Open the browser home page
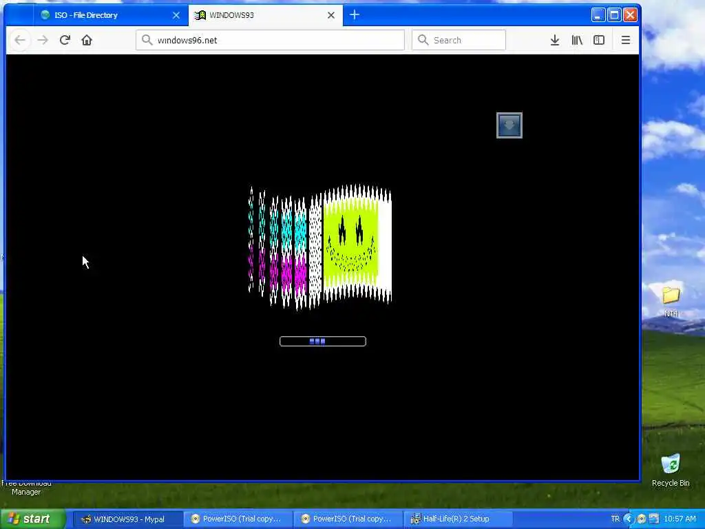705x529 pixels. [x=87, y=40]
